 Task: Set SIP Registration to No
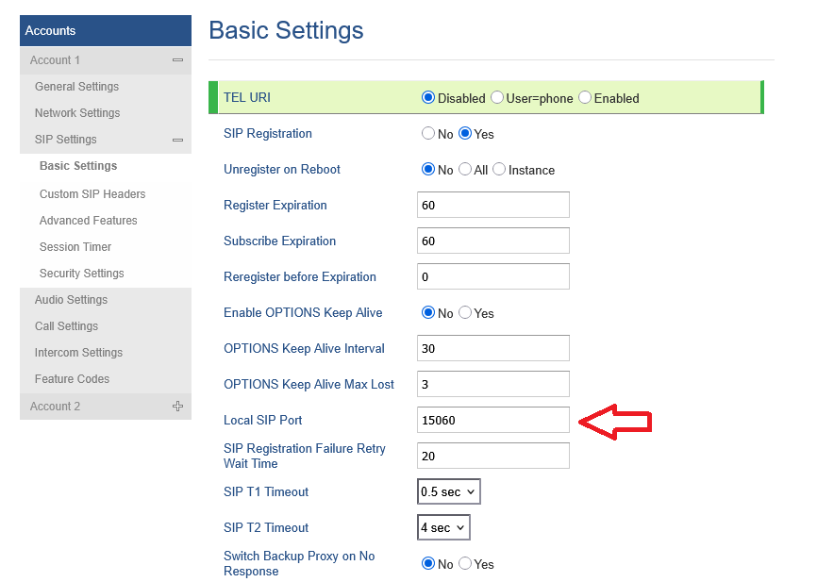[428, 134]
